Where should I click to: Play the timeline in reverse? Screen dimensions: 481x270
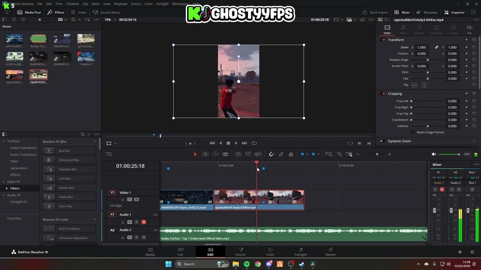pyautogui.click(x=221, y=143)
